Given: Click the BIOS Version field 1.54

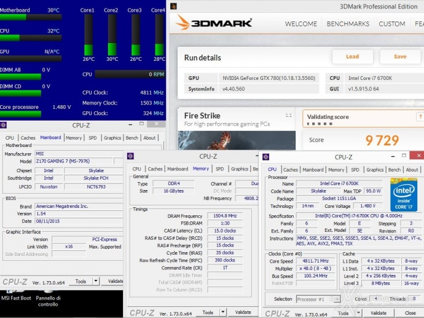Looking at the screenshot, I should click(79, 214).
